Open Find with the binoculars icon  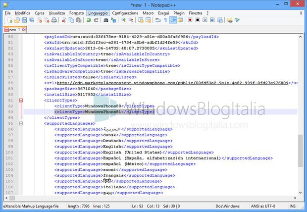tap(106, 20)
